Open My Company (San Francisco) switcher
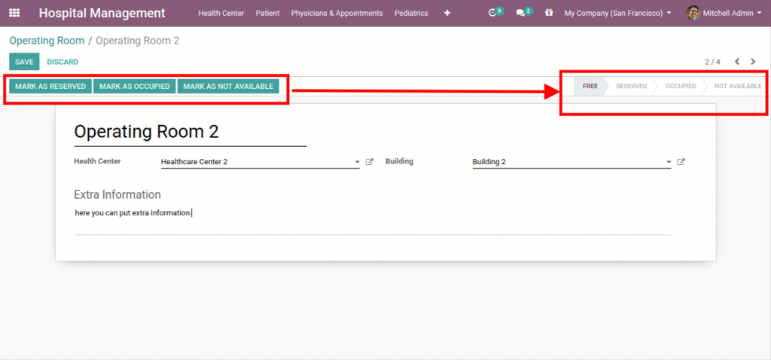This screenshot has width=771, height=360. (x=617, y=13)
